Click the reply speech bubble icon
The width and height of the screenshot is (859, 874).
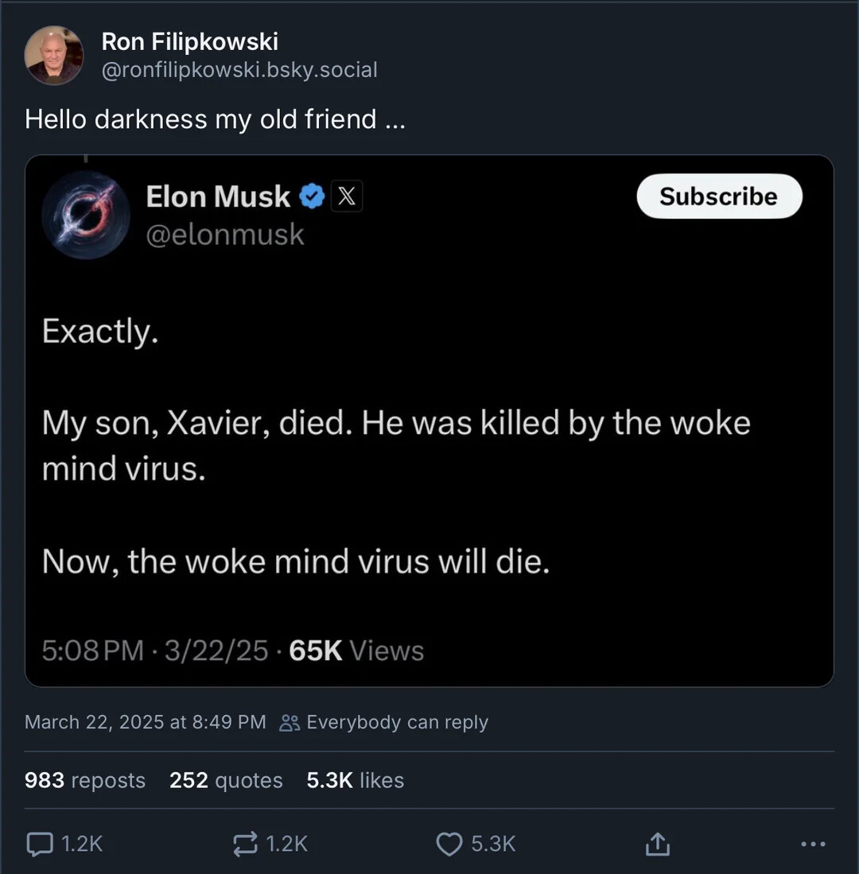point(40,844)
